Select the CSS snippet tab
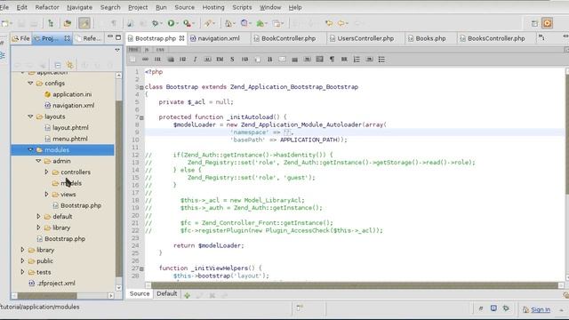Viewport: 569px width, 320px height. click(x=160, y=50)
